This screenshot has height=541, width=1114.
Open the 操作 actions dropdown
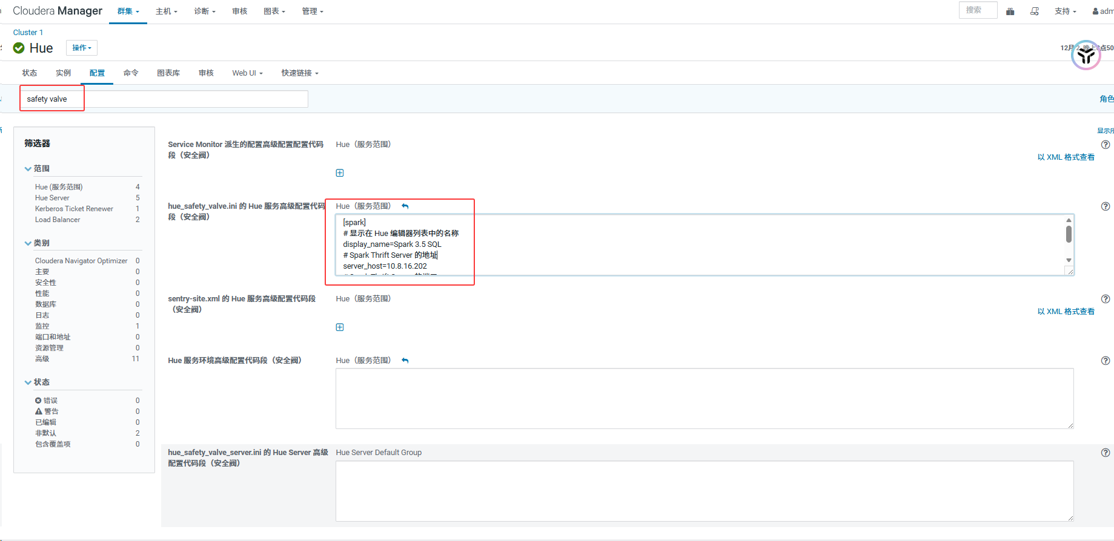(82, 48)
